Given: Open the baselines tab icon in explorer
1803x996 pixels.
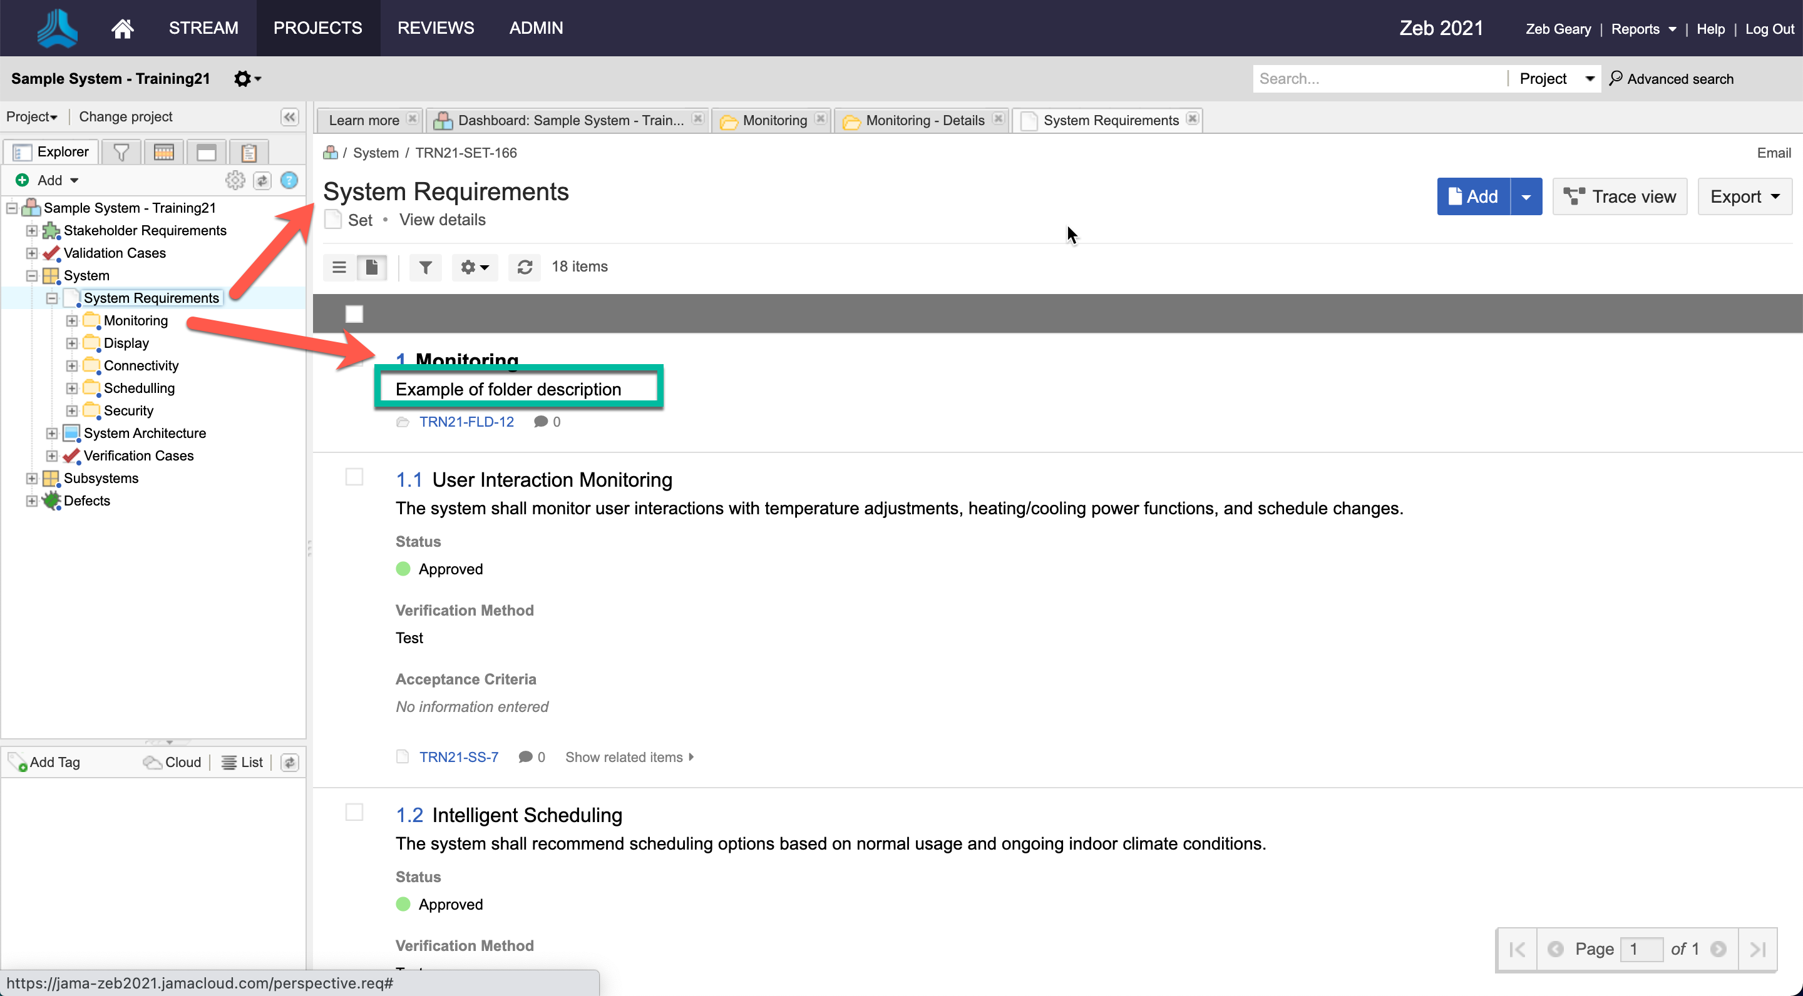Looking at the screenshot, I should pyautogui.click(x=207, y=152).
